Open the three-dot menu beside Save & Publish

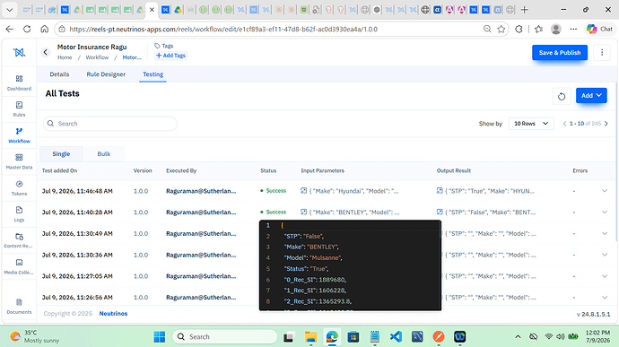click(602, 53)
